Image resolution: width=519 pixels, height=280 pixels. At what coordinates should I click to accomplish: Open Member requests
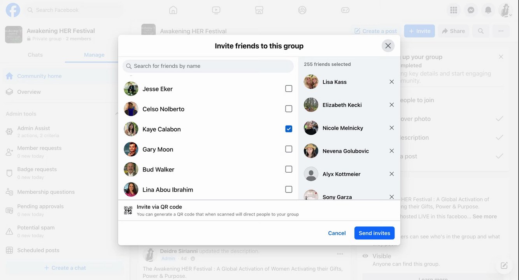[x=62, y=152]
